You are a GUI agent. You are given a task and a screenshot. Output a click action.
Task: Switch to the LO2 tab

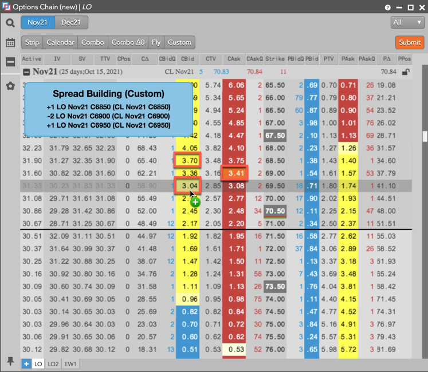53,364
